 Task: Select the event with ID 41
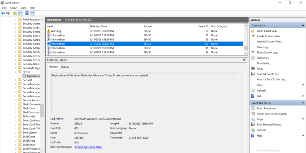145,48
